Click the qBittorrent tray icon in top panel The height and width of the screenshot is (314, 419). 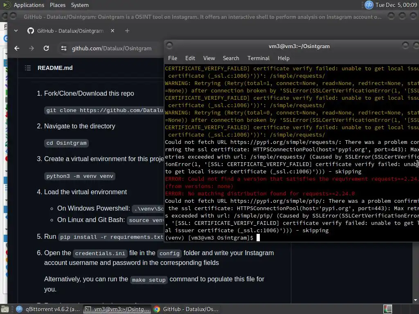click(x=369, y=5)
